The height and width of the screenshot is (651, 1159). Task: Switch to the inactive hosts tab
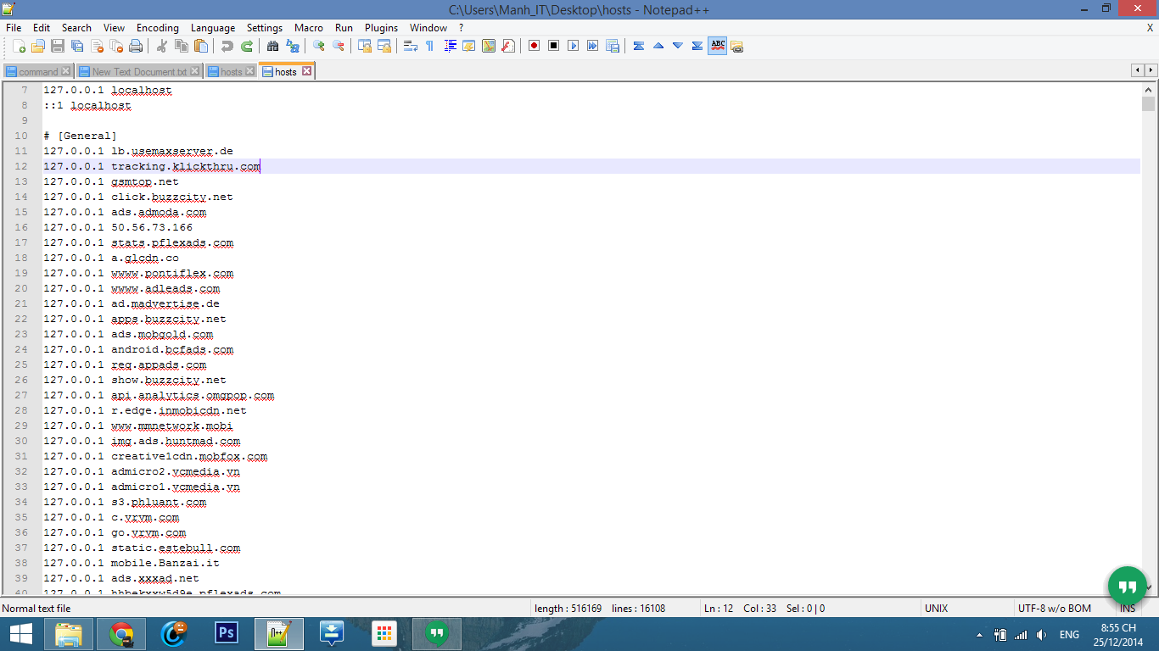[x=231, y=72]
